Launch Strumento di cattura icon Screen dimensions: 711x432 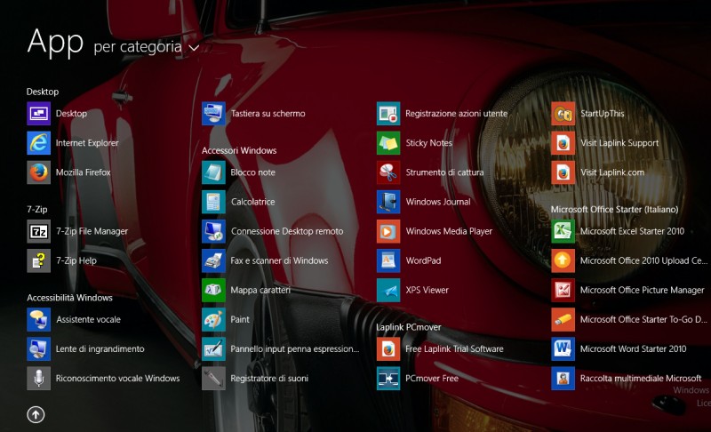click(388, 172)
